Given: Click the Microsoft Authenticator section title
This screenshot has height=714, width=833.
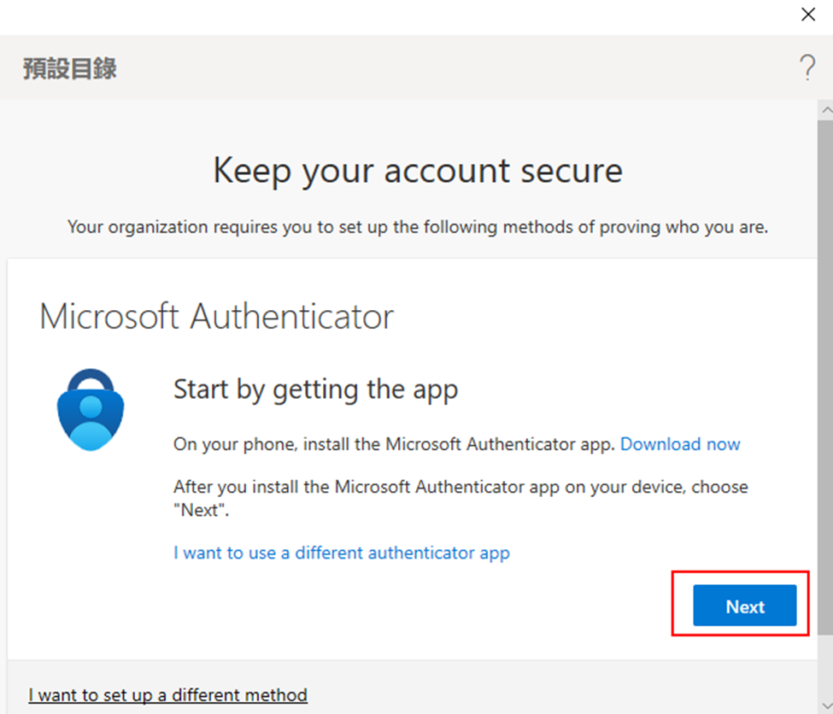Looking at the screenshot, I should 217,317.
